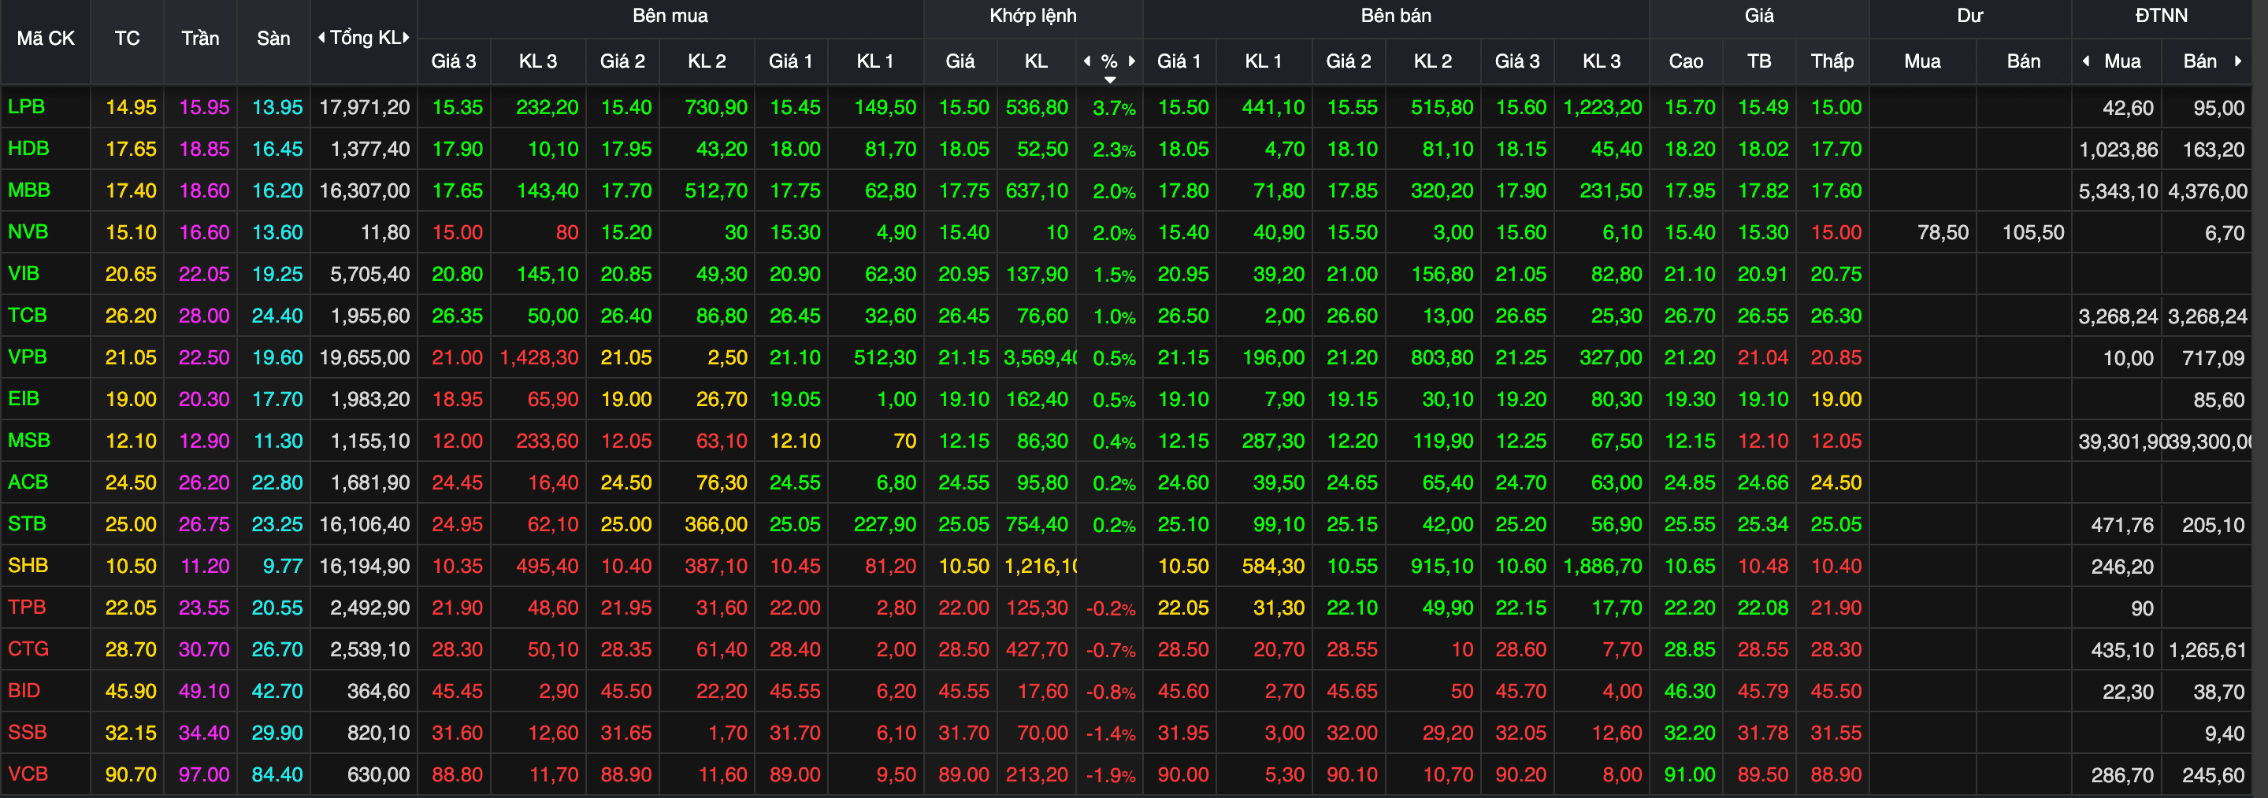Click the Bên mua group header
Viewport: 2268px width, 798px height.
click(x=670, y=16)
